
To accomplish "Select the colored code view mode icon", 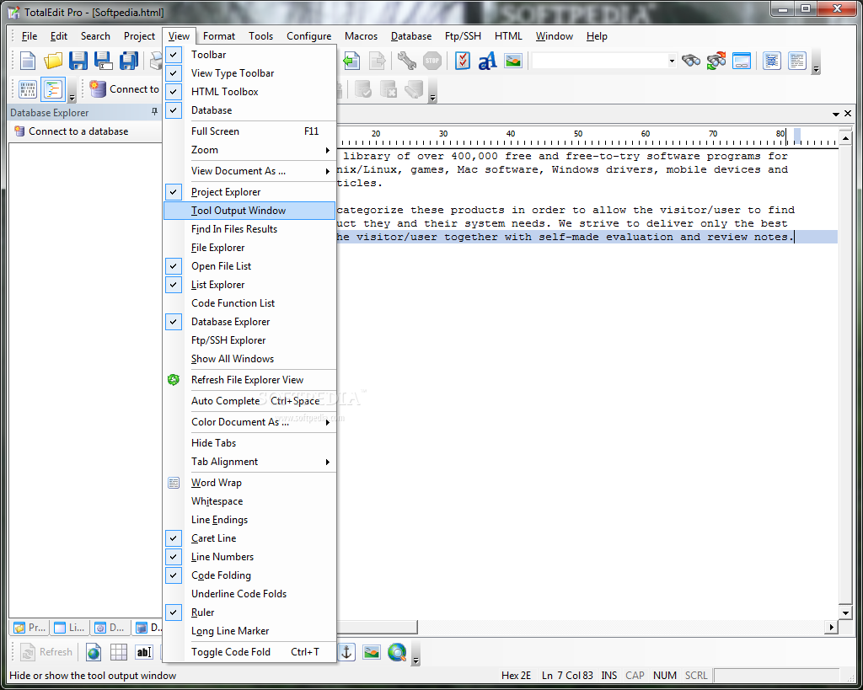I will (x=53, y=89).
